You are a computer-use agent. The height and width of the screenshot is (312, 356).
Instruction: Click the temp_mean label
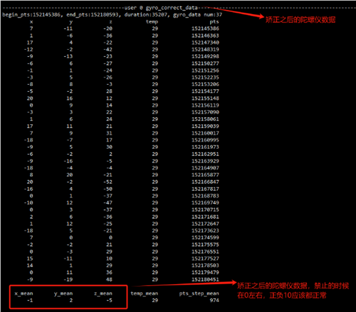pyautogui.click(x=144, y=293)
